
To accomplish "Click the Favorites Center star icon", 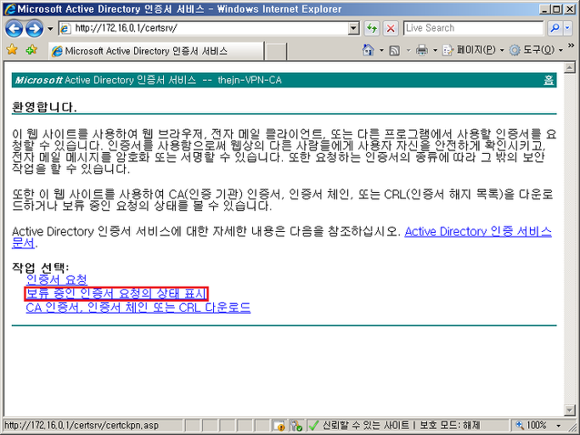I will [x=12, y=49].
